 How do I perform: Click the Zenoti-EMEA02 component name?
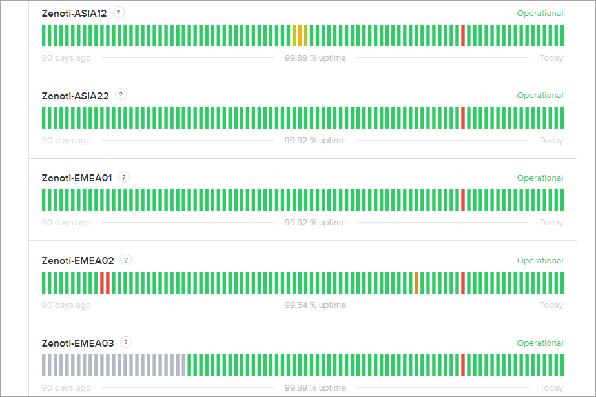point(78,261)
